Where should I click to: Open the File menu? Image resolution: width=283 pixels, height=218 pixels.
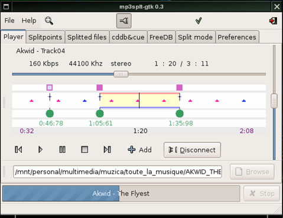tap(9, 21)
